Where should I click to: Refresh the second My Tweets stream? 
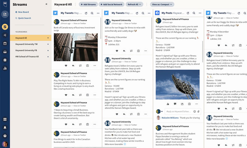click(x=137, y=13)
